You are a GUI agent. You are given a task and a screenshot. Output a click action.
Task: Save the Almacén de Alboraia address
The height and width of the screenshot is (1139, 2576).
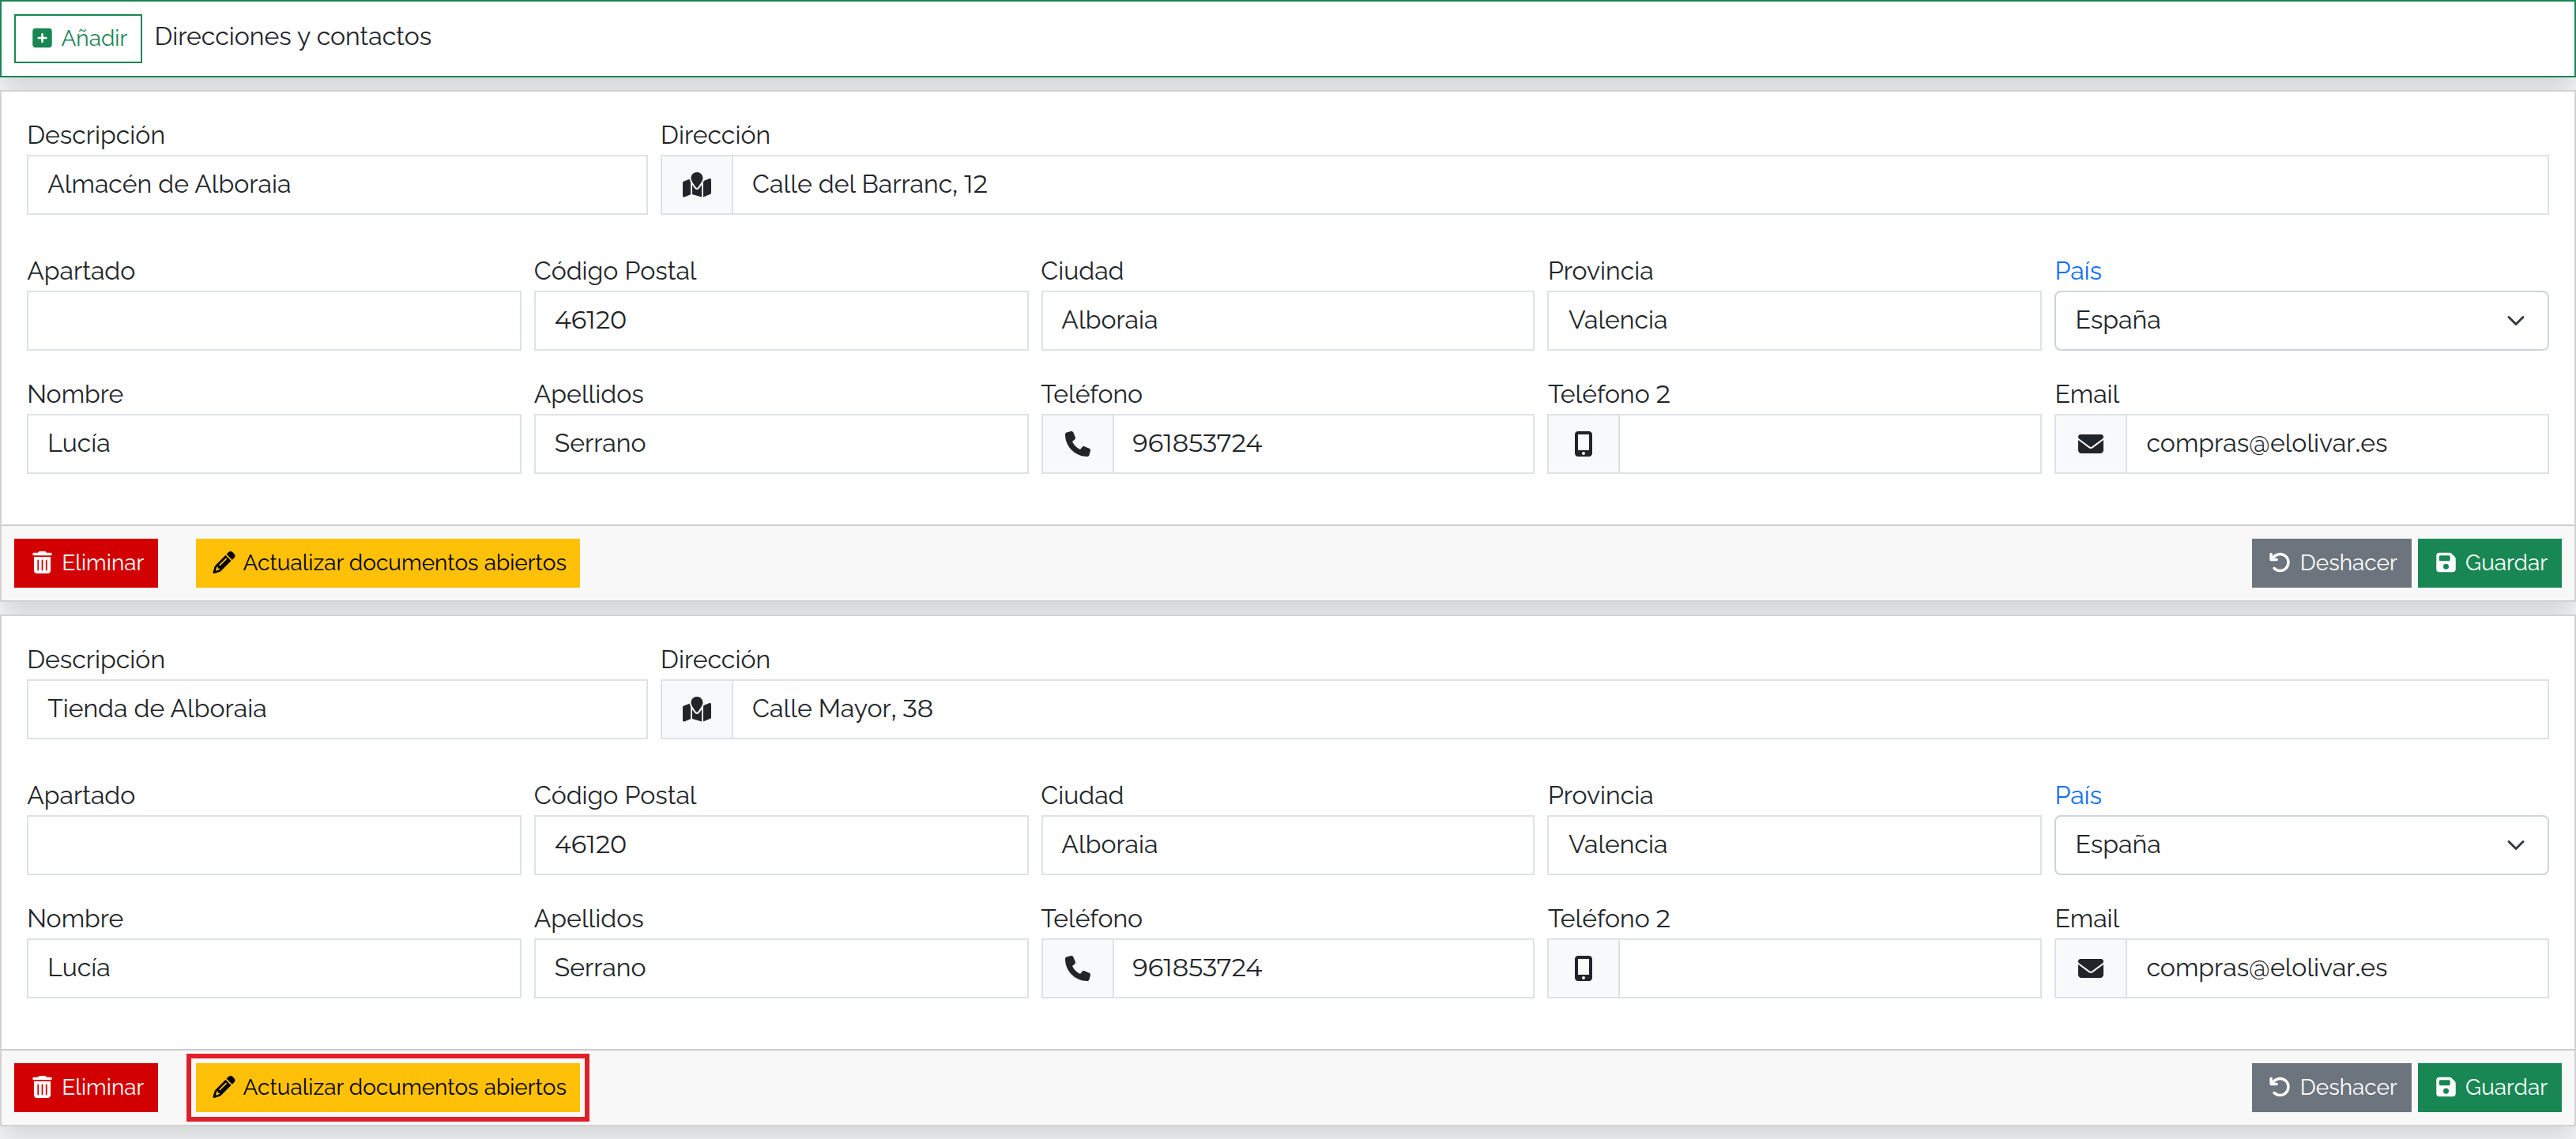coord(2489,563)
